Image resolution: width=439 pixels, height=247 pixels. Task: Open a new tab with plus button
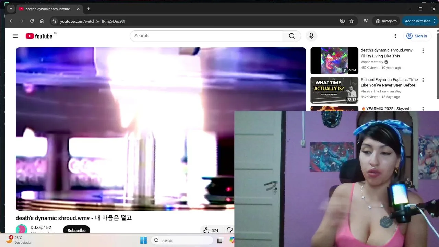click(x=89, y=9)
